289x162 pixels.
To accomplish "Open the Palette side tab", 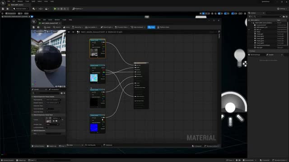I will (x=219, y=35).
